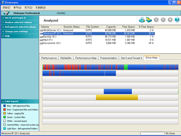The height and width of the screenshot is (136, 181).
Task: Switch to the Fragmentation tab
Action: [109, 58]
